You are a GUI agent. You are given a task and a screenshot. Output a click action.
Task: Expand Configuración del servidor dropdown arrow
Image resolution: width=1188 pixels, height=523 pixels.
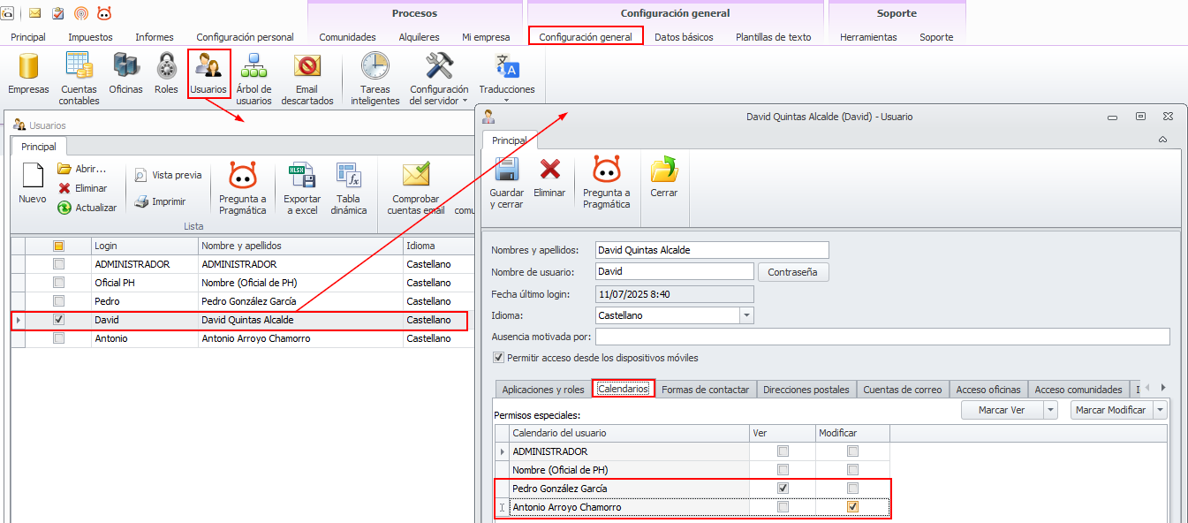point(465,101)
